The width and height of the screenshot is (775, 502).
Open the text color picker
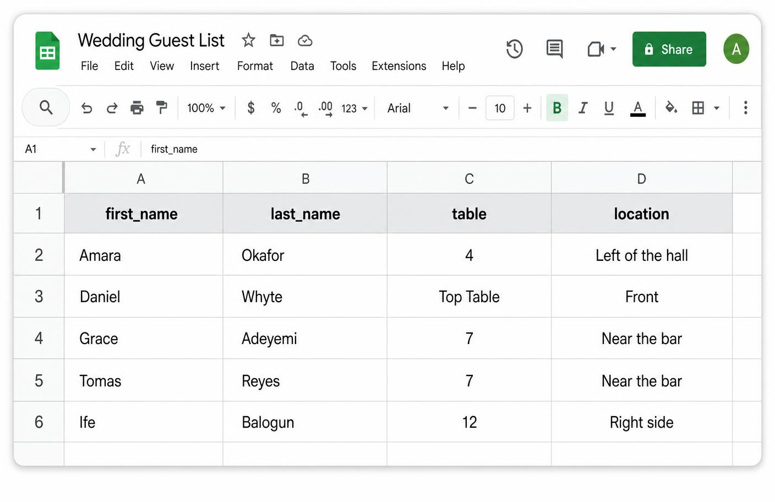[637, 108]
